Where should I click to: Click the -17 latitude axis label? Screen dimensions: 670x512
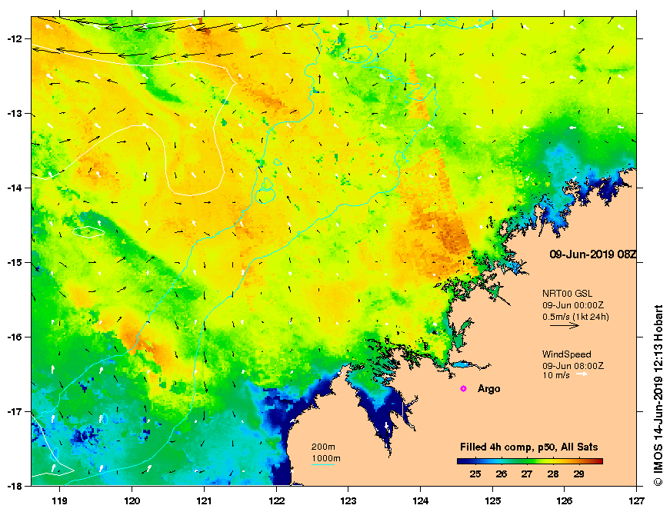(13, 411)
